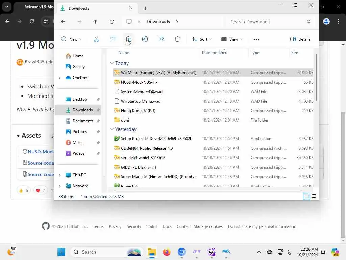
Task: Sort by the Size column header
Action: click(x=295, y=52)
